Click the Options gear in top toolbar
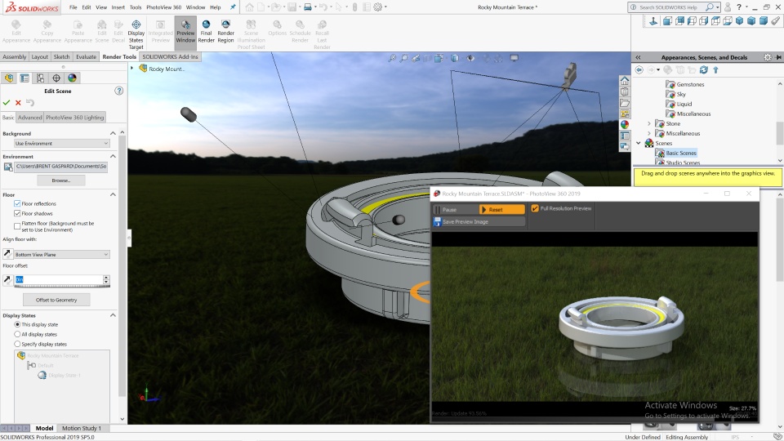Viewport: 784px width, 441px height. pos(378,7)
